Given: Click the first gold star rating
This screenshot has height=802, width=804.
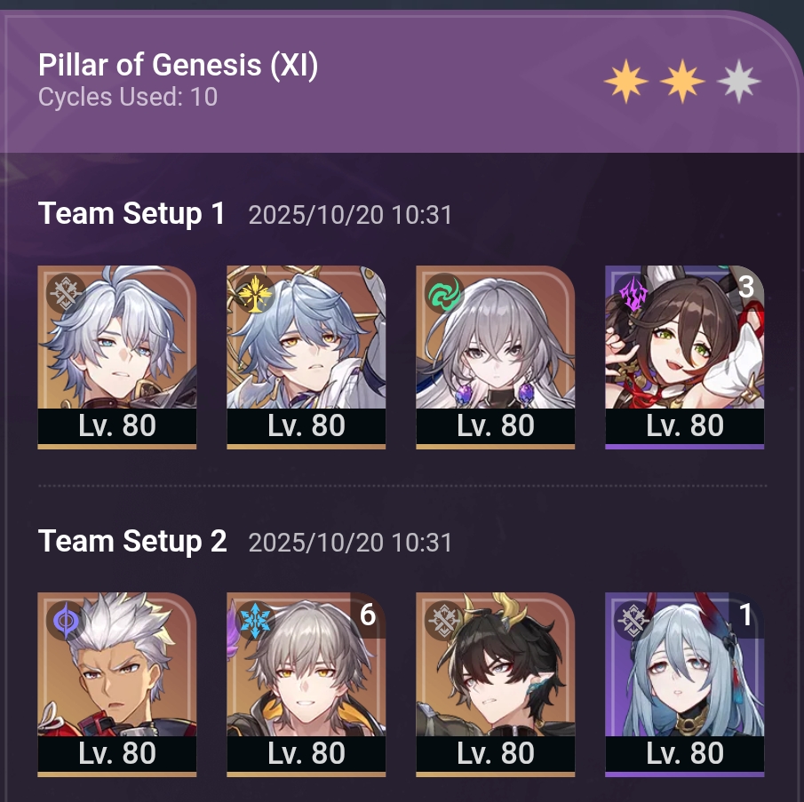Looking at the screenshot, I should pos(626,82).
